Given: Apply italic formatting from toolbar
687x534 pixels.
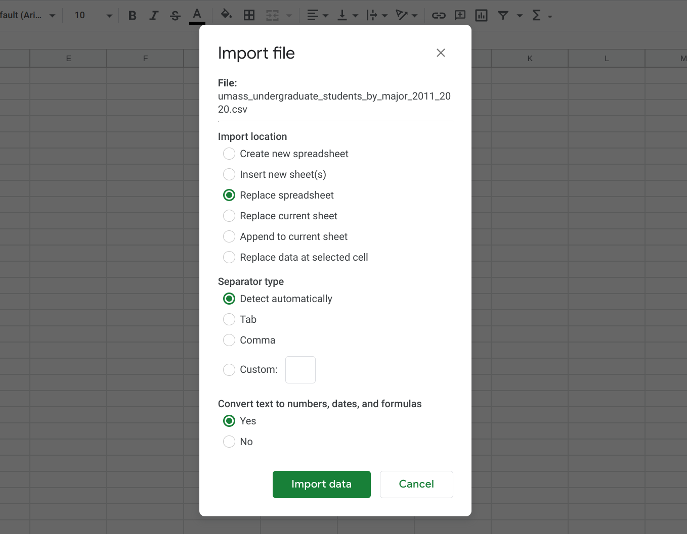Looking at the screenshot, I should pyautogui.click(x=154, y=16).
